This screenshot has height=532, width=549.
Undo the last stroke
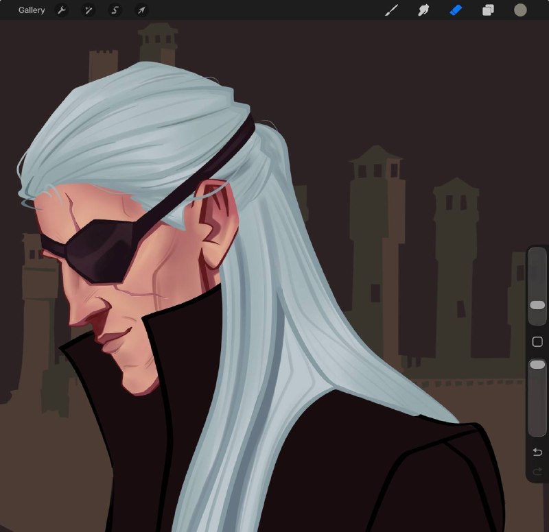537,452
